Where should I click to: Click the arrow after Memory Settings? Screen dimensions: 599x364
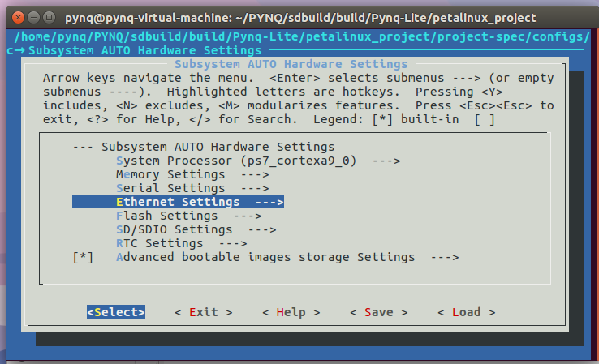255,175
